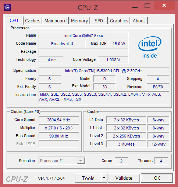
Task: Click the empty Rated FSB field
Action: (x=59, y=144)
